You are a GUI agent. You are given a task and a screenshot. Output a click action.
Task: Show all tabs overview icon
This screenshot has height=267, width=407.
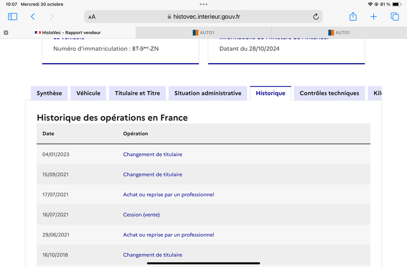[x=395, y=17]
